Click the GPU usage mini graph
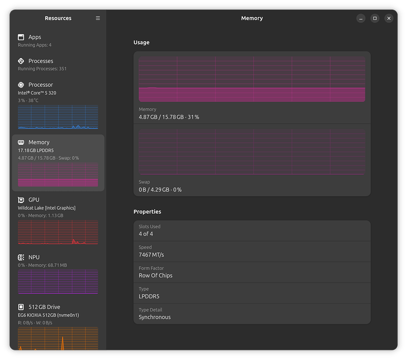The height and width of the screenshot is (359, 407). [58, 232]
